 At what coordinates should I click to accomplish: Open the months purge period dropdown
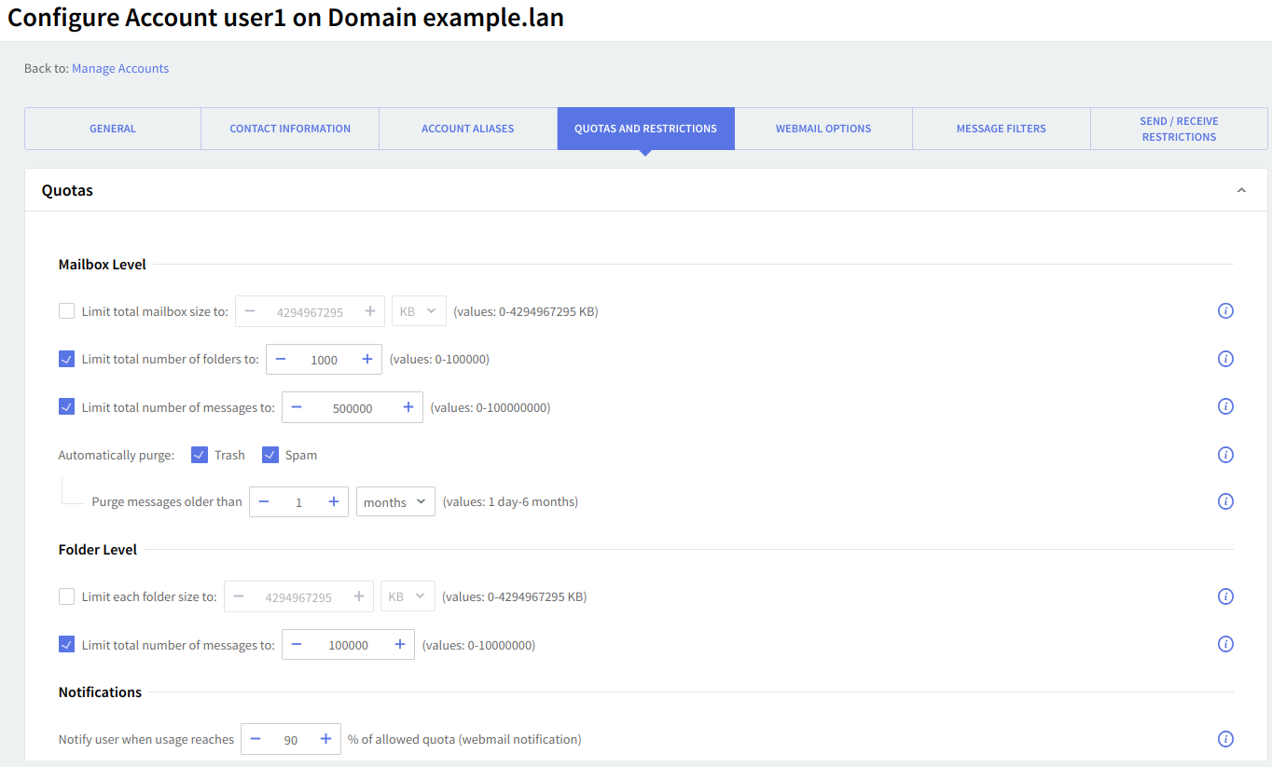[x=395, y=502]
